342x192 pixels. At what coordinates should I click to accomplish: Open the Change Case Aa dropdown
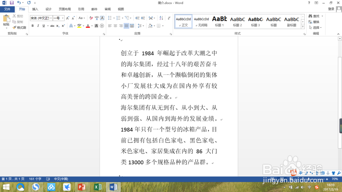point(82,18)
